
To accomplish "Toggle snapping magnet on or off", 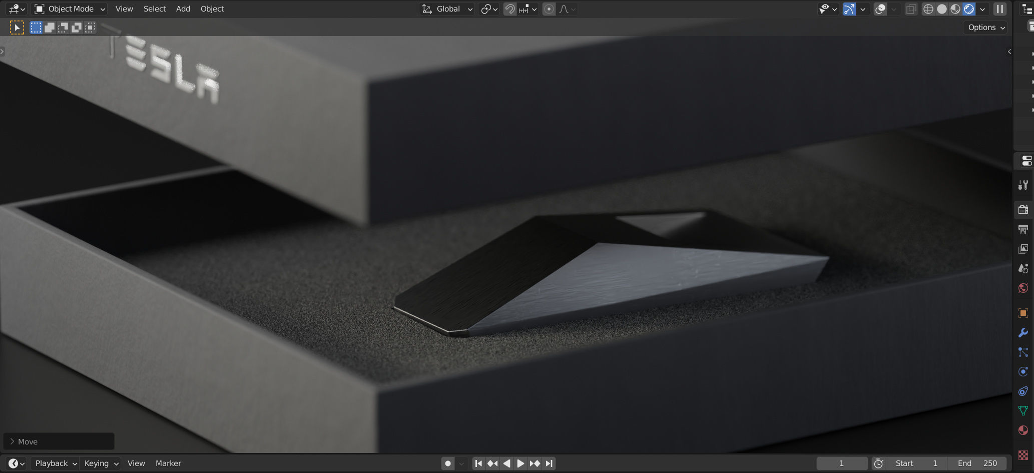I will coord(509,9).
